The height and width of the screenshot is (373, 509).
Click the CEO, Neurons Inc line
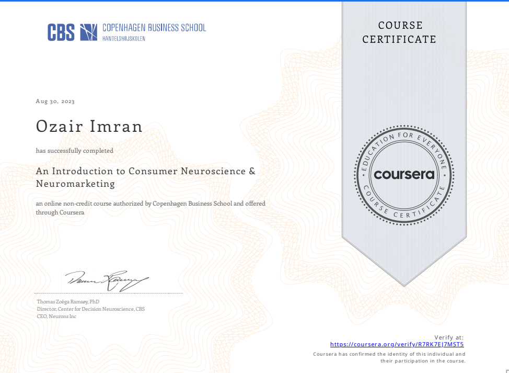[56, 317]
